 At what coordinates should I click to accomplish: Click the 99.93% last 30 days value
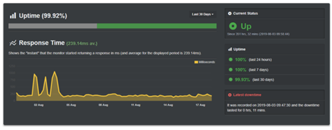coord(242,79)
